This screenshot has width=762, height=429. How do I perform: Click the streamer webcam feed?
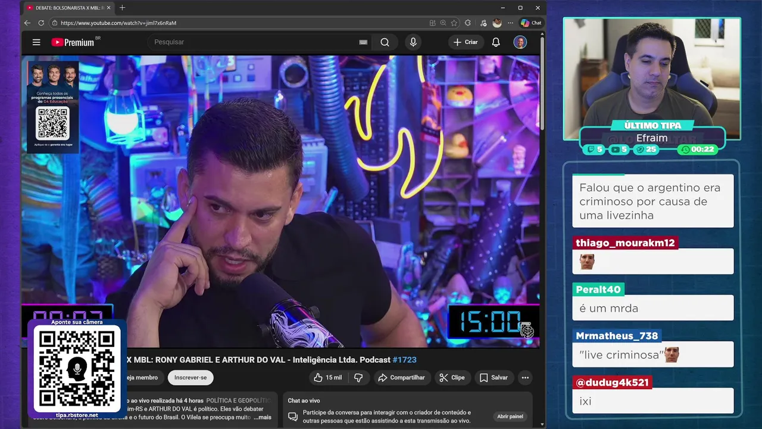pyautogui.click(x=652, y=79)
